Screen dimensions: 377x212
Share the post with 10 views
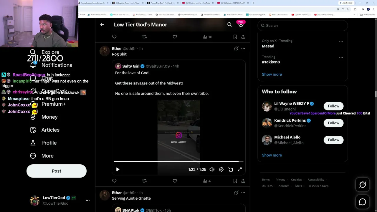(x=243, y=37)
